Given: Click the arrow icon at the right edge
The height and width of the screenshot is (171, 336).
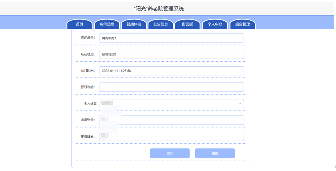Looking at the screenshot, I should (335, 167).
